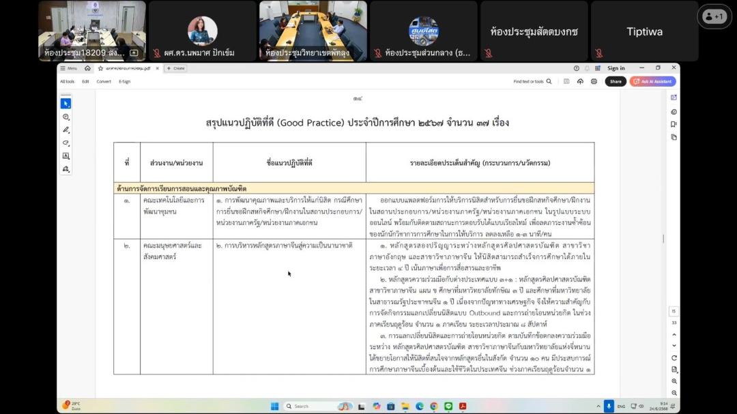Click the Print icon
737x414 pixels.
click(x=594, y=81)
